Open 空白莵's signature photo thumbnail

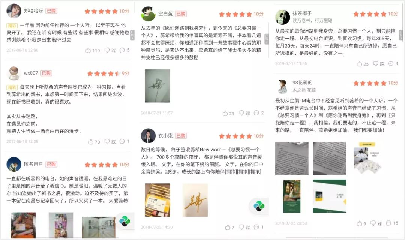[157, 86]
